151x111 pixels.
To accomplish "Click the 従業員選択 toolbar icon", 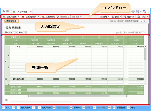I will (4, 17).
